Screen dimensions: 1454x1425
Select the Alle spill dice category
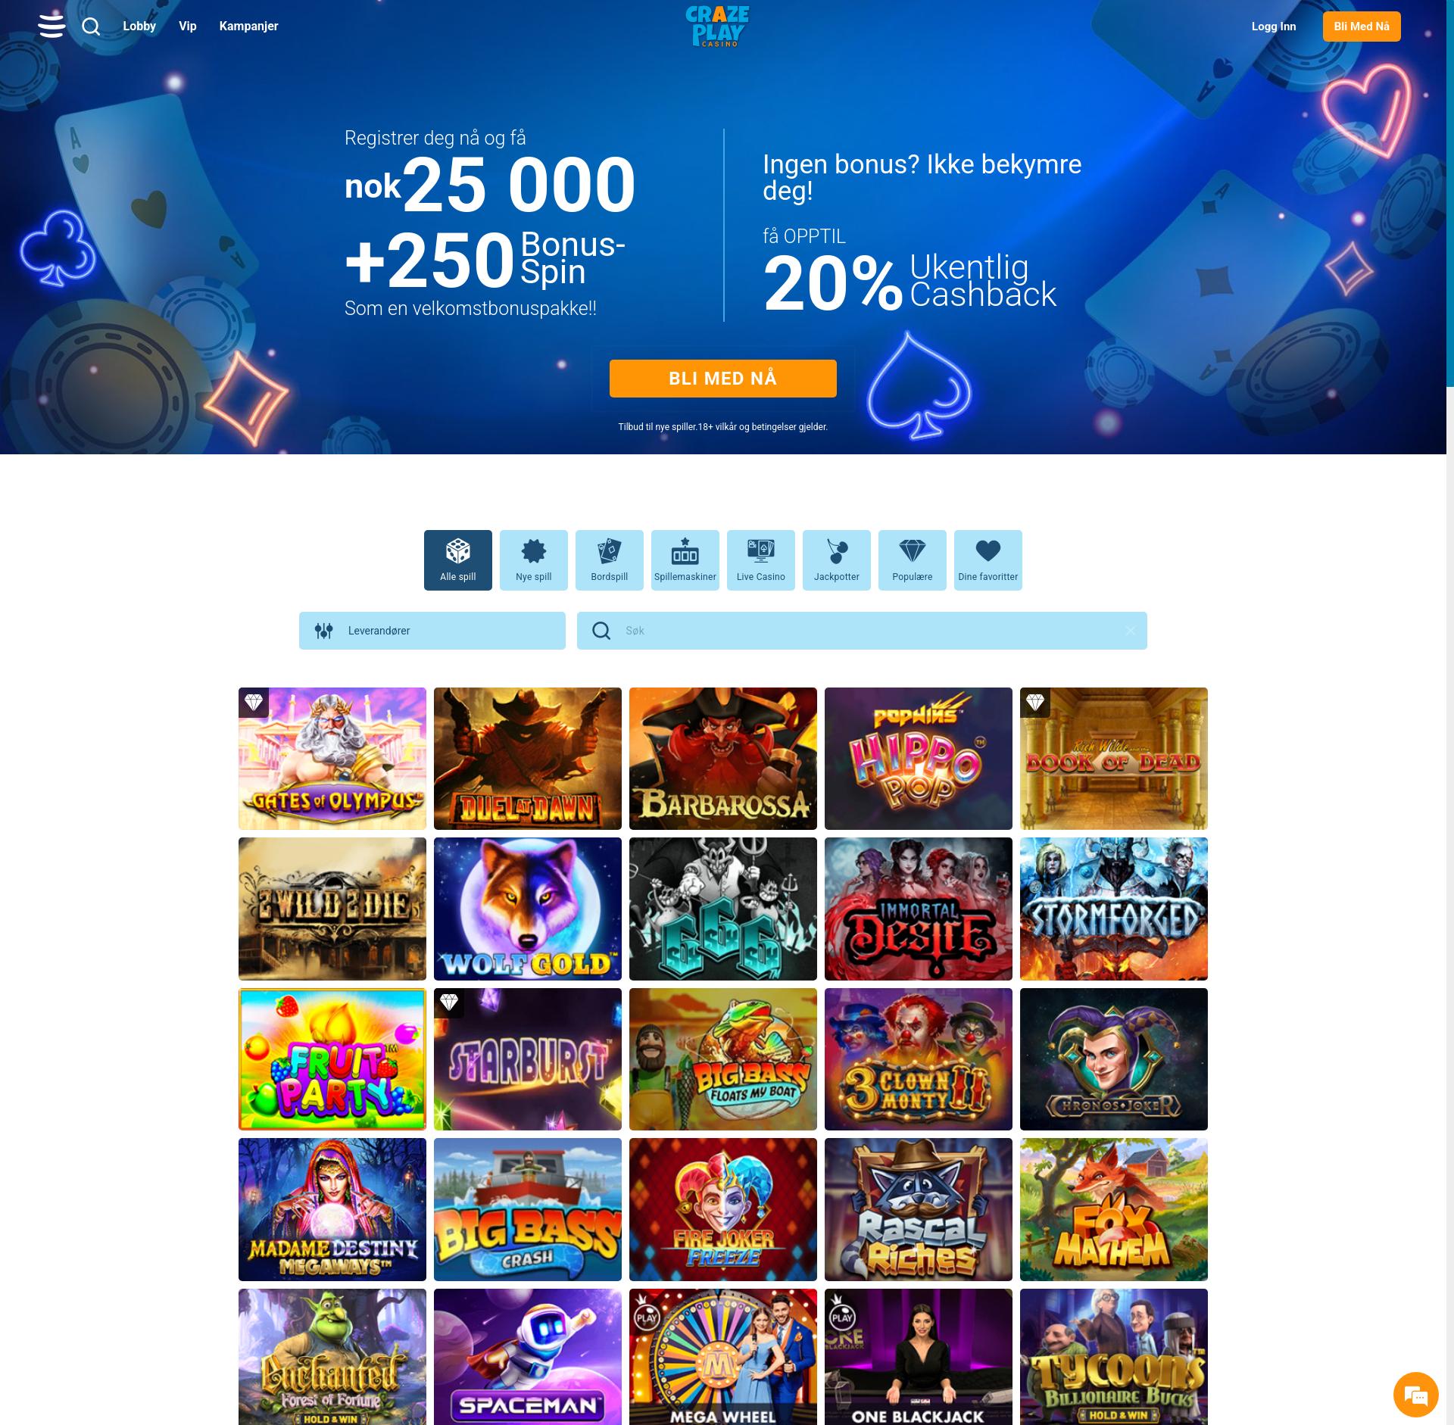(458, 560)
